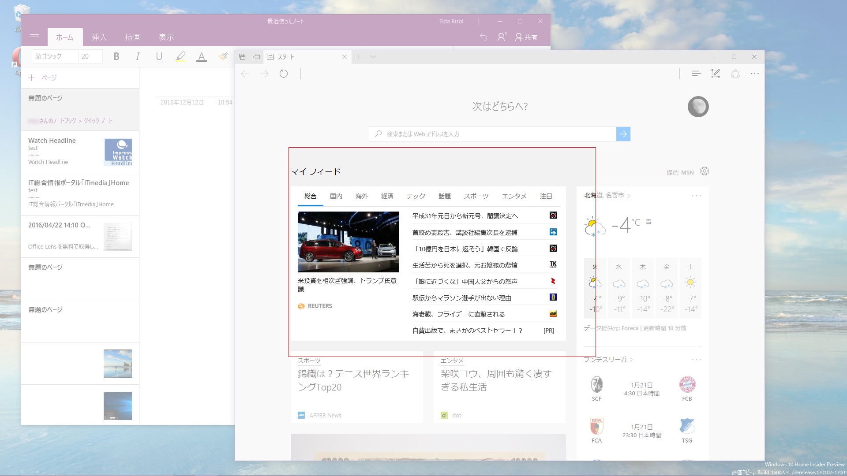Screen dimensions: 847x476
Task: Go back in Edge browser
Action: point(245,74)
